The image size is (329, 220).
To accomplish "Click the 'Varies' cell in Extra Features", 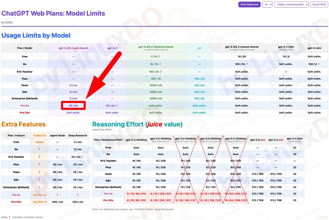I will (x=39, y=142).
